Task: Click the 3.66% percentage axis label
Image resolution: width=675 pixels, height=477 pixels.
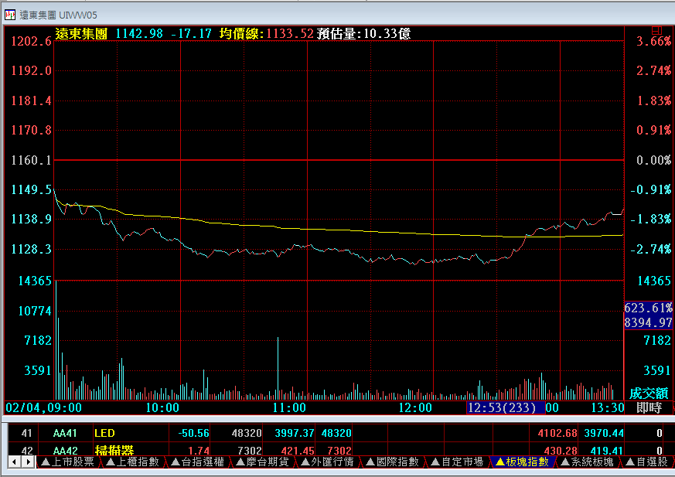Action: coord(653,41)
